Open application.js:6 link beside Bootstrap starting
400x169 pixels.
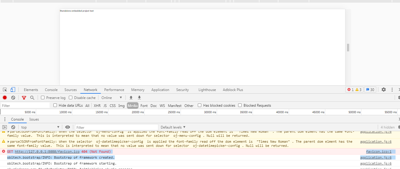(376, 163)
